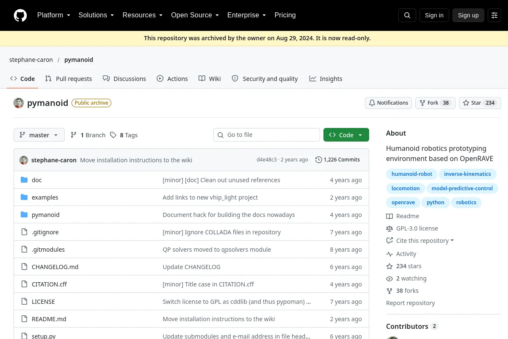Expand the Enterprise menu
The image size is (508, 339).
click(246, 15)
